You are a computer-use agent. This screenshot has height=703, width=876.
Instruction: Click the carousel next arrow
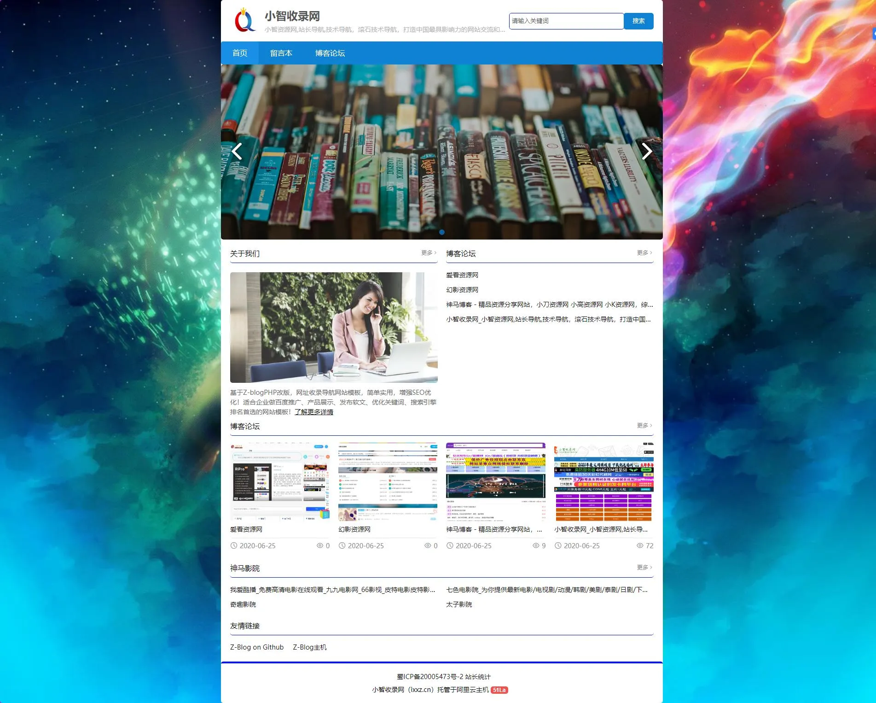(x=647, y=151)
